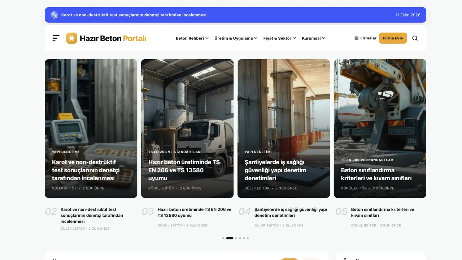Screen dimensions: 462x260
Task: Click the yellow asterisk logo icon
Action: (71, 38)
